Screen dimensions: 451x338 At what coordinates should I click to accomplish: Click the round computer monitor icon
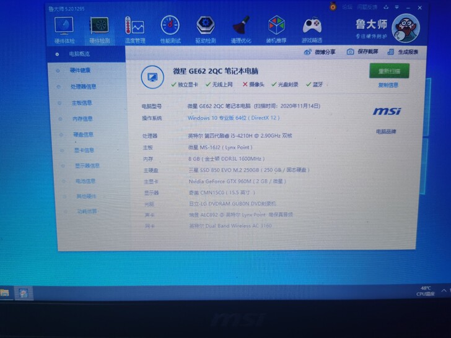(x=152, y=77)
